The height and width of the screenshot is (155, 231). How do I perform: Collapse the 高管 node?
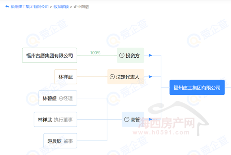[127, 119]
